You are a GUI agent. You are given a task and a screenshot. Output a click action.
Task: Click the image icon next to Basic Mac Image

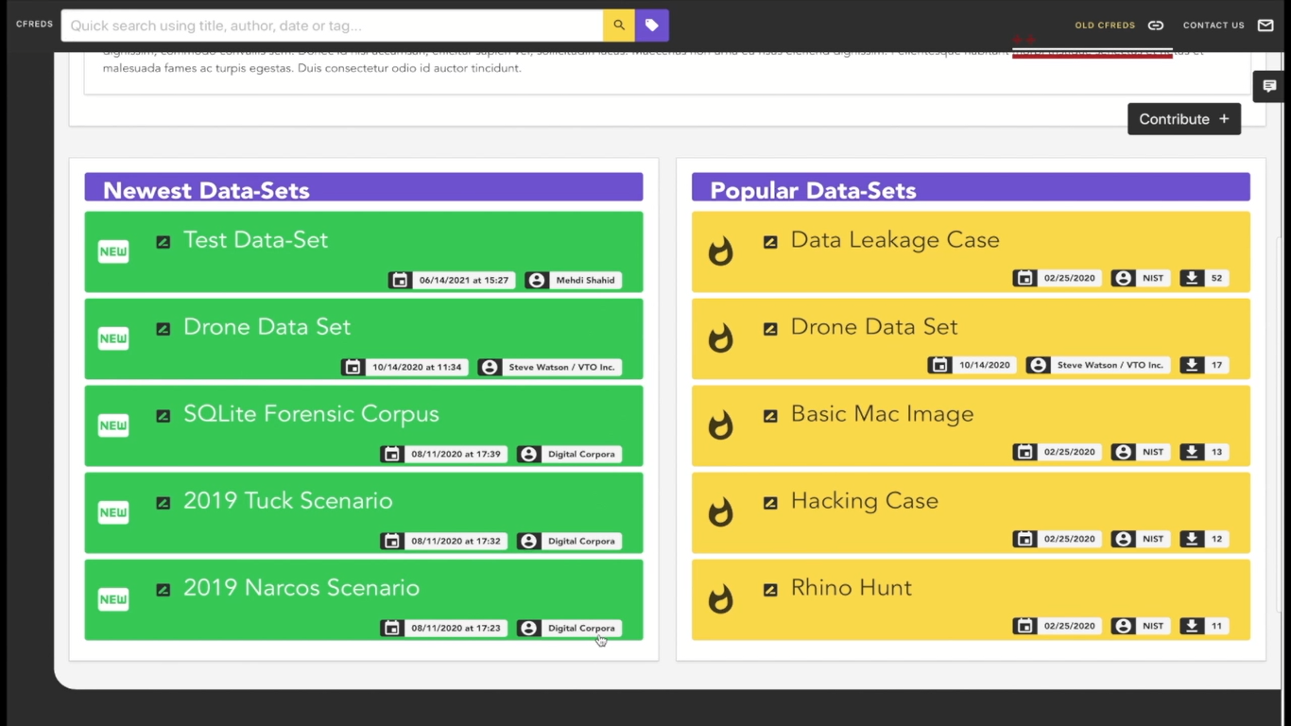point(770,416)
